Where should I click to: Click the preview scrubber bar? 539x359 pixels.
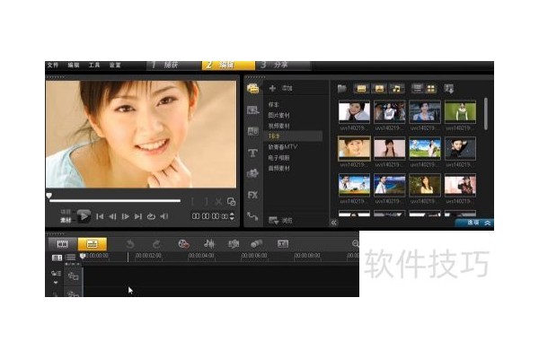115,201
